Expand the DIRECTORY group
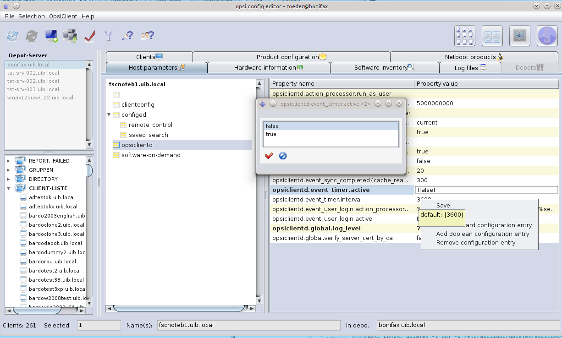Viewport: 562px width, 338px height. [x=8, y=179]
